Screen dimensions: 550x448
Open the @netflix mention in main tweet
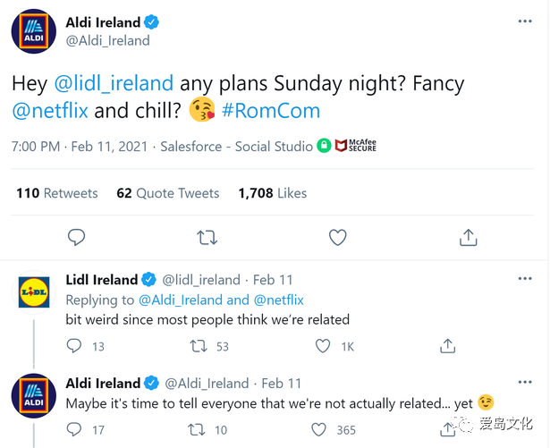coord(50,111)
